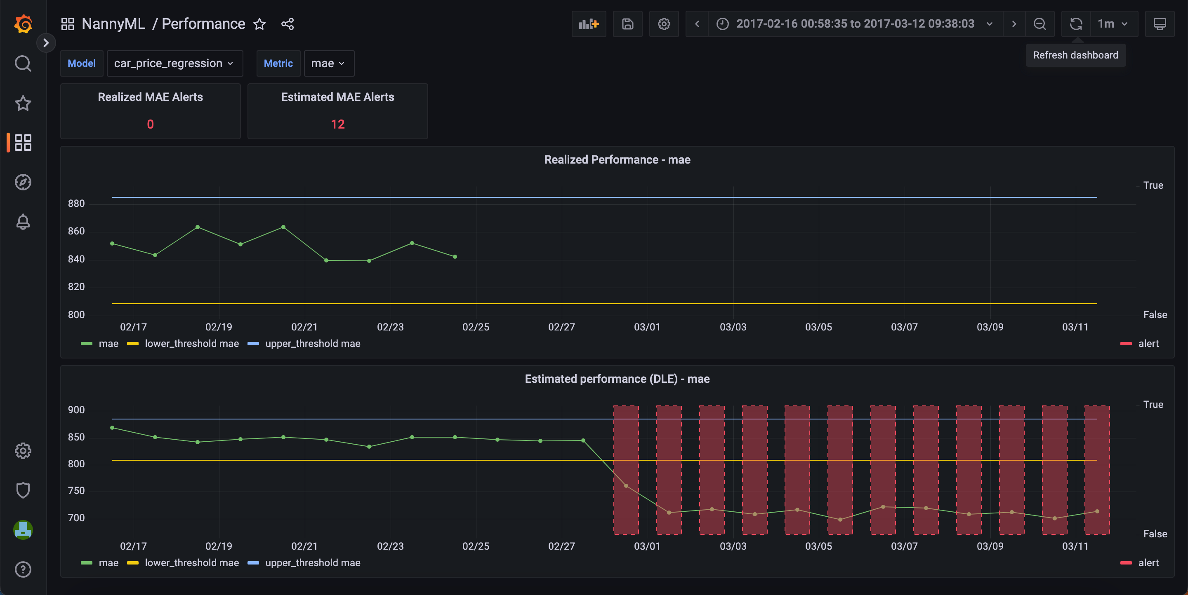Toggle upper_threshold mae in Estimated performance legend
This screenshot has width=1188, height=595.
[x=313, y=563]
